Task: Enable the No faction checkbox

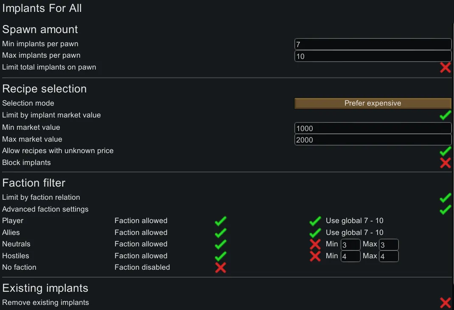Action: click(x=220, y=268)
